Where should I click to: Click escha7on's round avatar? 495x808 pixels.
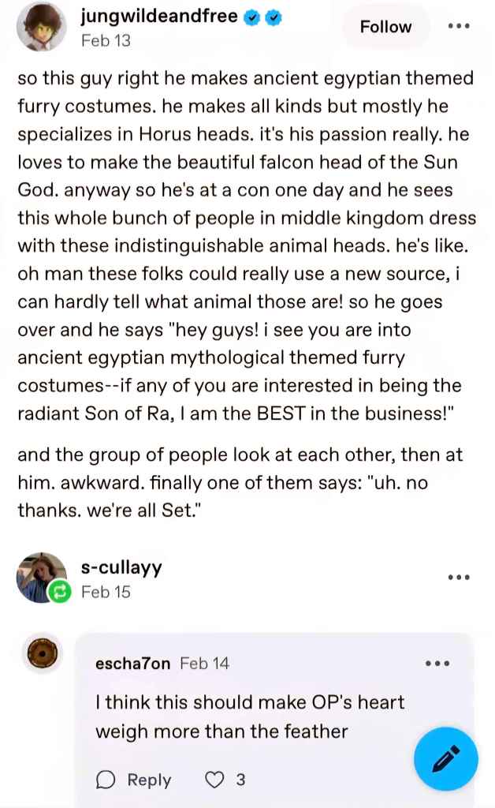pyautogui.click(x=41, y=654)
